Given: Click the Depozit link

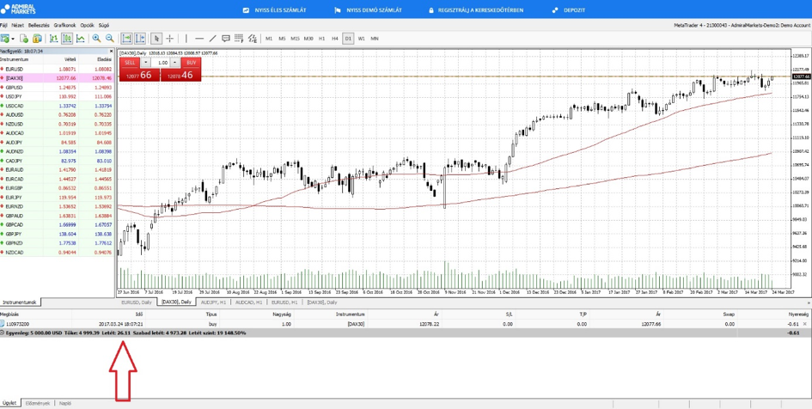Looking at the screenshot, I should (x=569, y=10).
